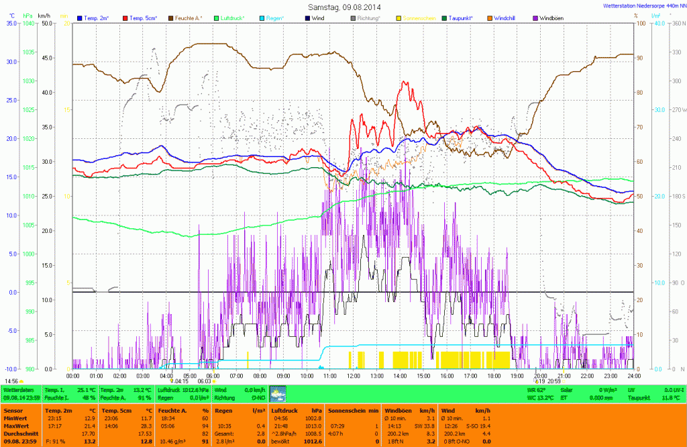This screenshot has width=687, height=447.
Task: Click the purple Windböen legend square
Action: point(535,17)
